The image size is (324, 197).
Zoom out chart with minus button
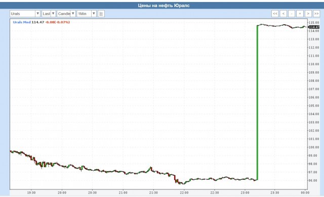click(292, 14)
